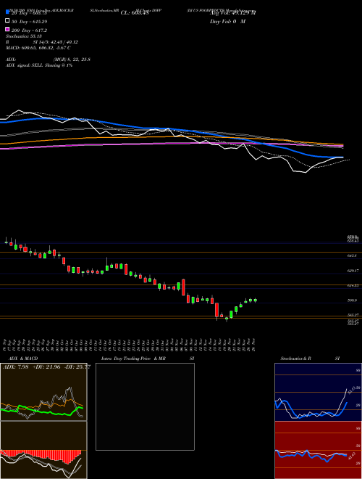Click the '-DY: 25.77' readout
Screen dimensions: 362x479
coord(77,367)
